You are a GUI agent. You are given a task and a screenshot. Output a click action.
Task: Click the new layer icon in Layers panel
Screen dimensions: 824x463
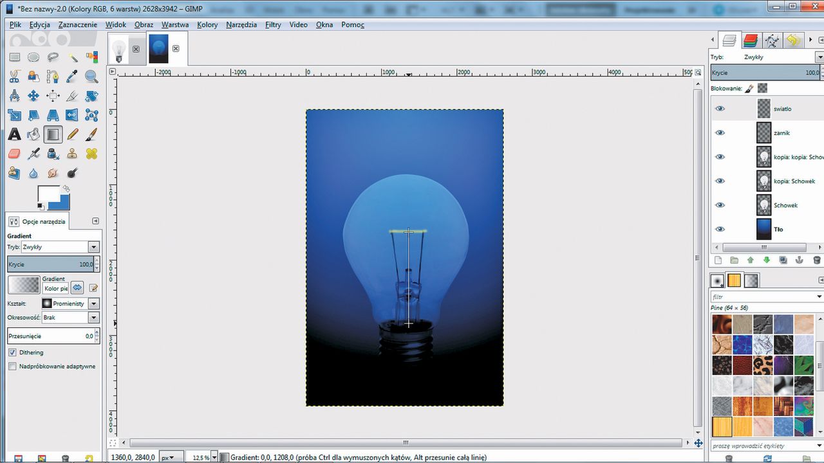pos(718,260)
